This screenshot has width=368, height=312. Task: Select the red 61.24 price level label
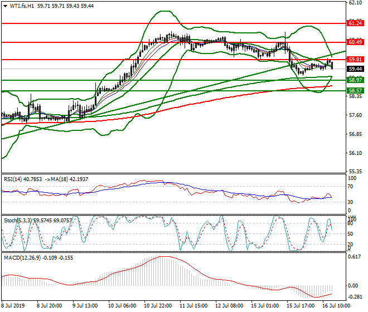(355, 23)
